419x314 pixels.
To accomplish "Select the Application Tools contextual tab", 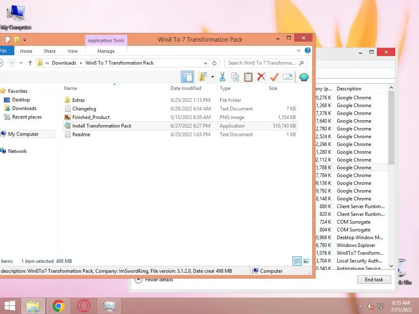I will click(106, 40).
